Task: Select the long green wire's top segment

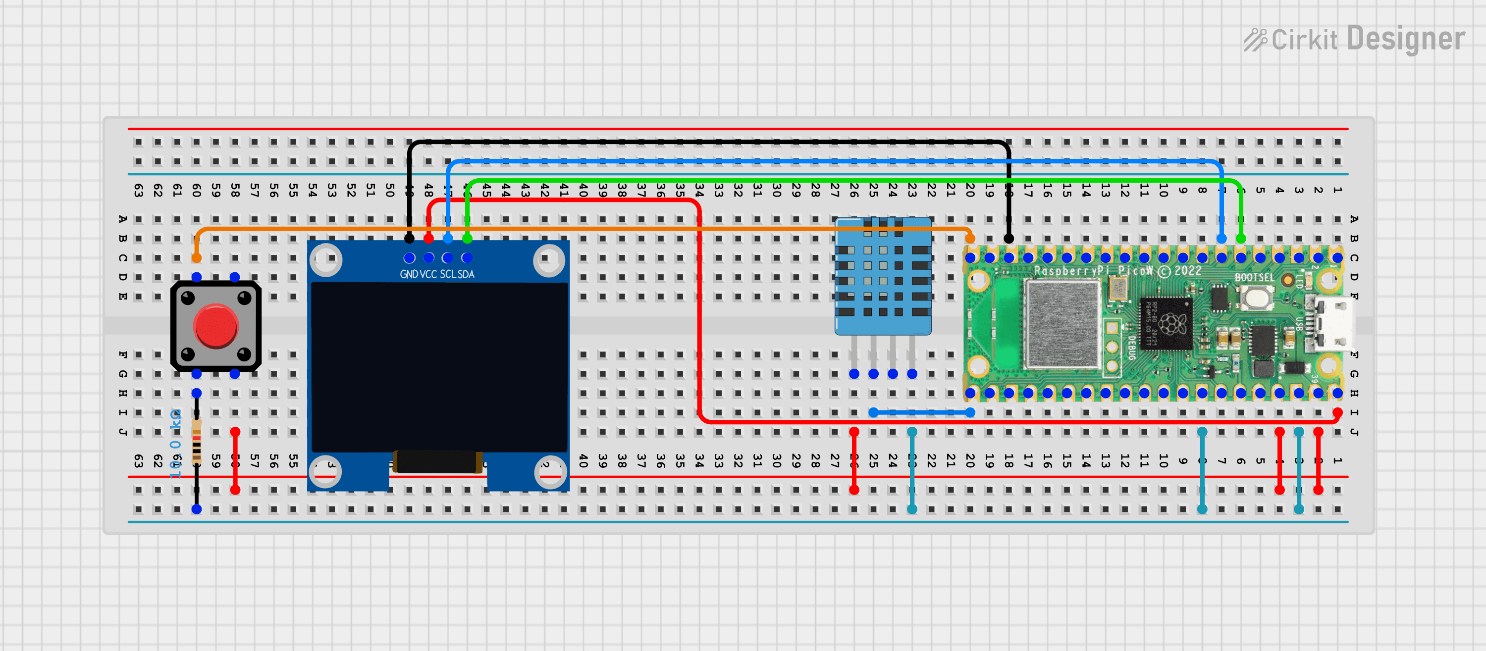Action: (x=854, y=181)
